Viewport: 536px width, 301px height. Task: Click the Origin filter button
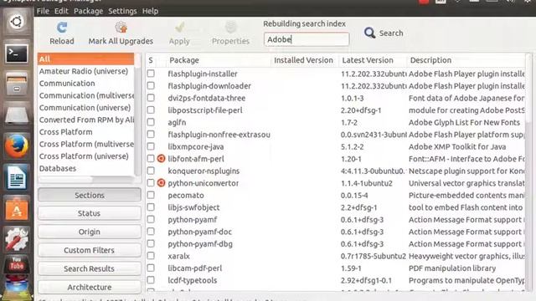(x=90, y=232)
